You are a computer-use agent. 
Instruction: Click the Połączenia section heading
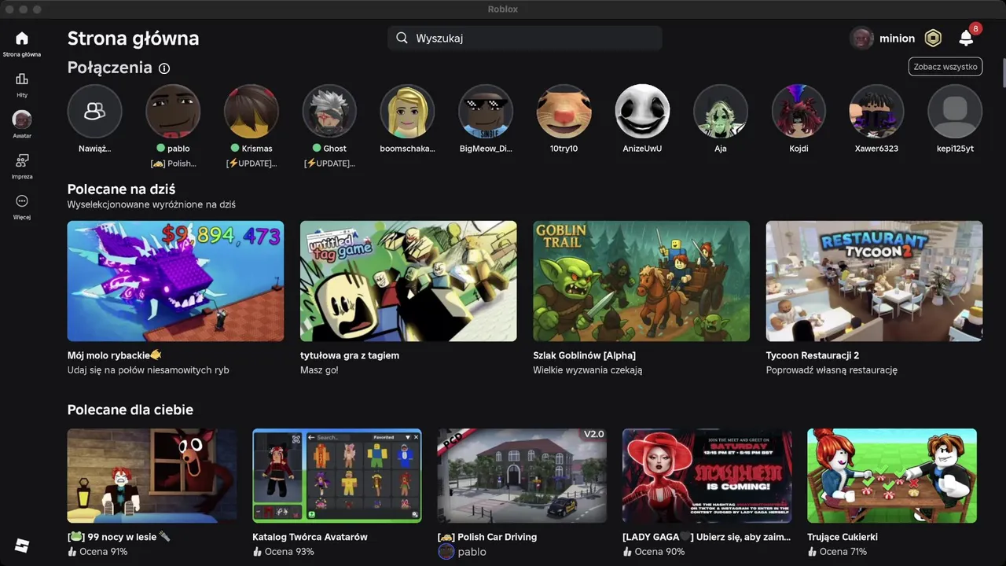[x=110, y=68]
